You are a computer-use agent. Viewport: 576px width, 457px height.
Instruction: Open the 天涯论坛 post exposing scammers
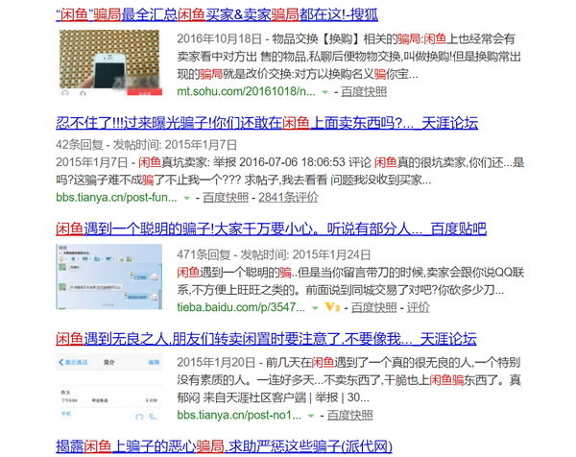tap(267, 123)
